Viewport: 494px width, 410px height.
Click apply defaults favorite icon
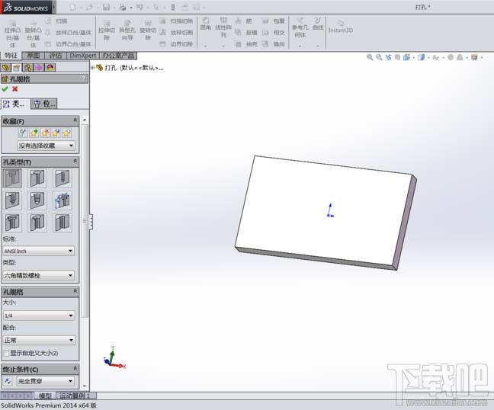[x=23, y=133]
